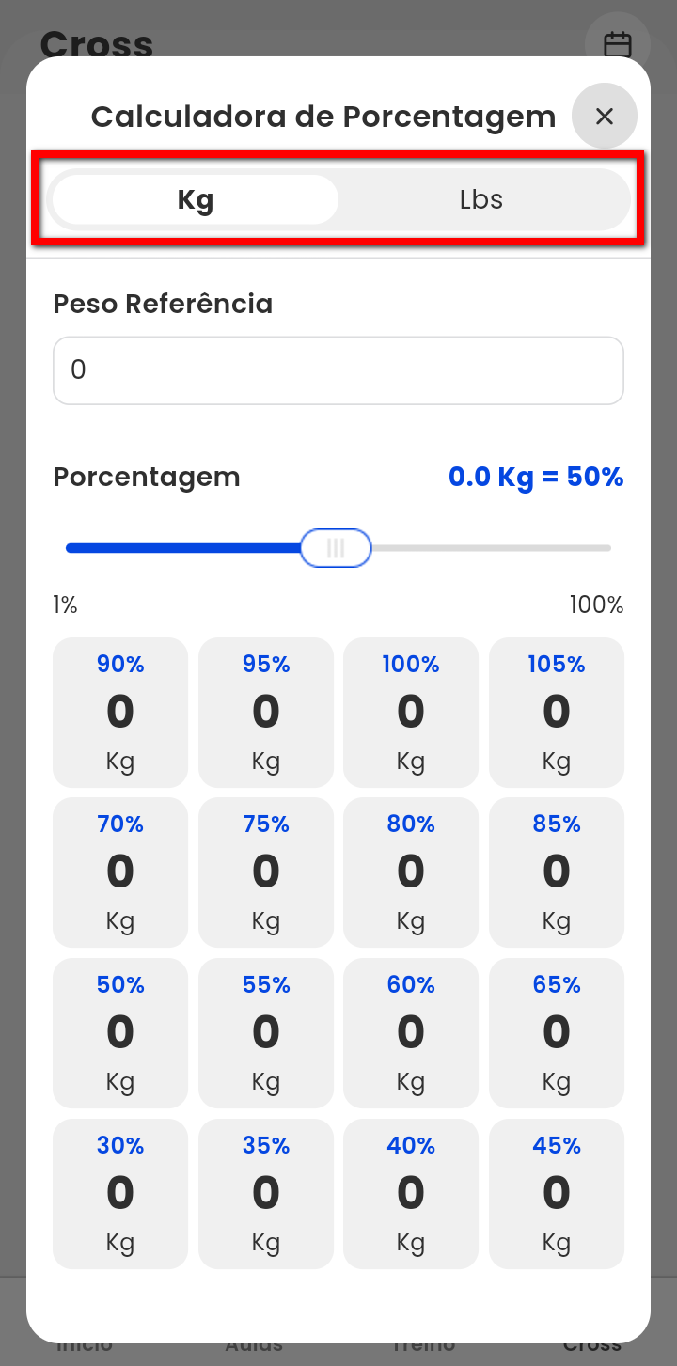Open the calendar icon in header
The image size is (677, 1366).
point(617,44)
